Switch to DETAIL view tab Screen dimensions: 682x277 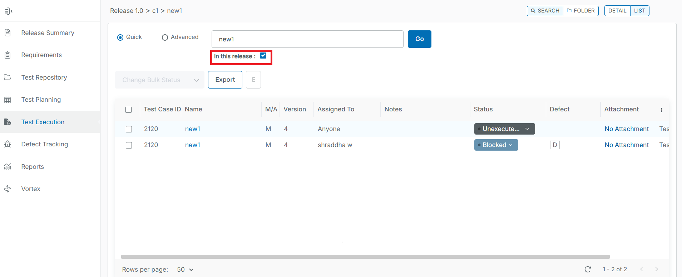point(617,11)
